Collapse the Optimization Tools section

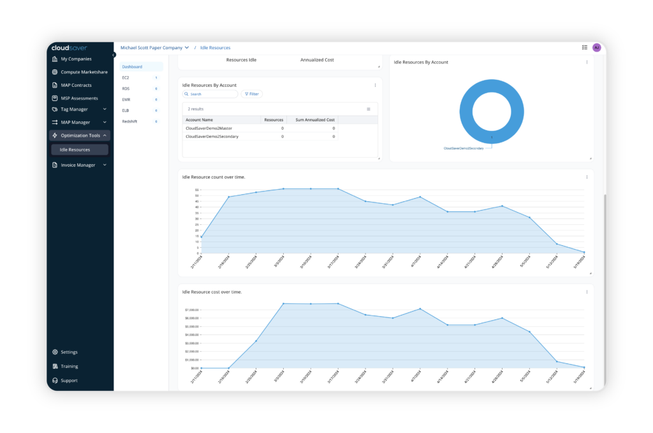tap(105, 135)
